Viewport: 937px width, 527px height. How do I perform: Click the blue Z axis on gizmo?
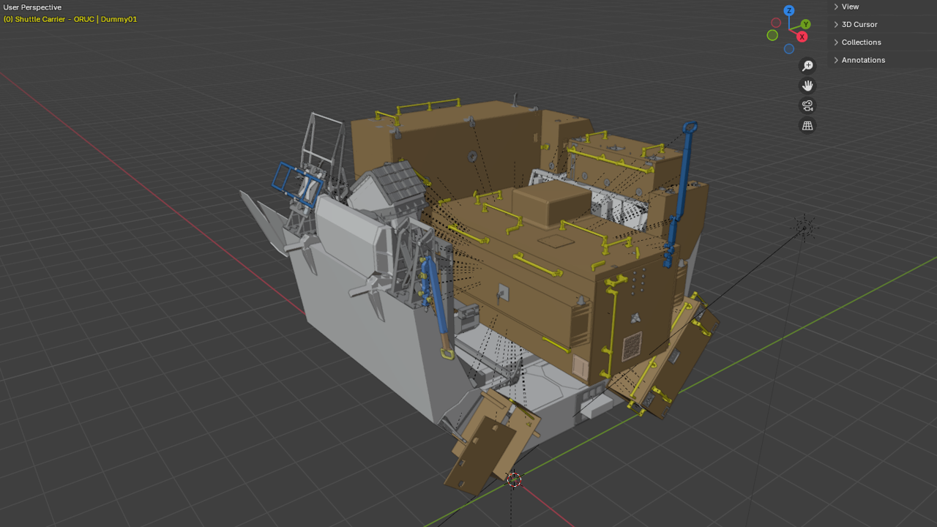[789, 10]
